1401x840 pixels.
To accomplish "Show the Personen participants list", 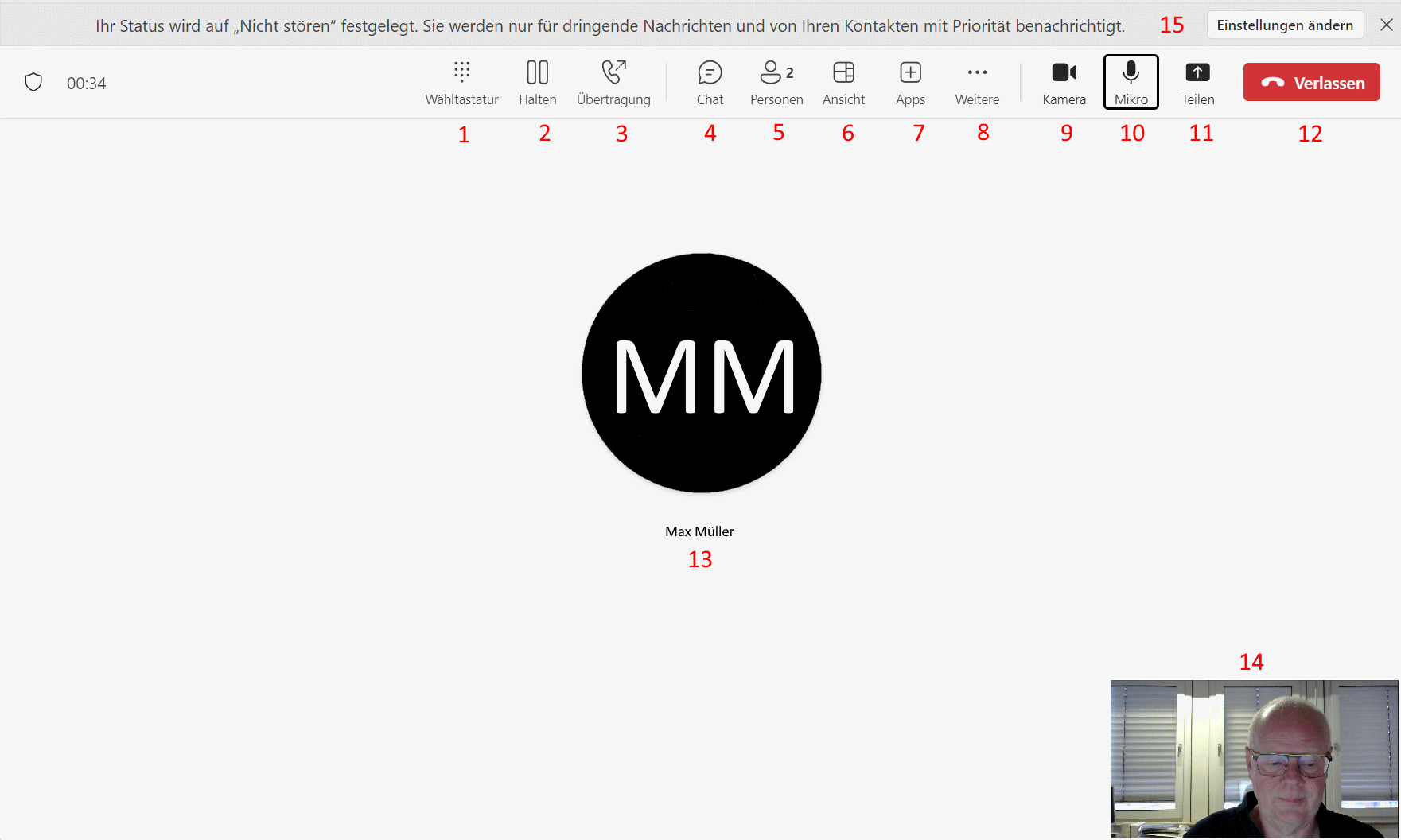I will (x=776, y=82).
